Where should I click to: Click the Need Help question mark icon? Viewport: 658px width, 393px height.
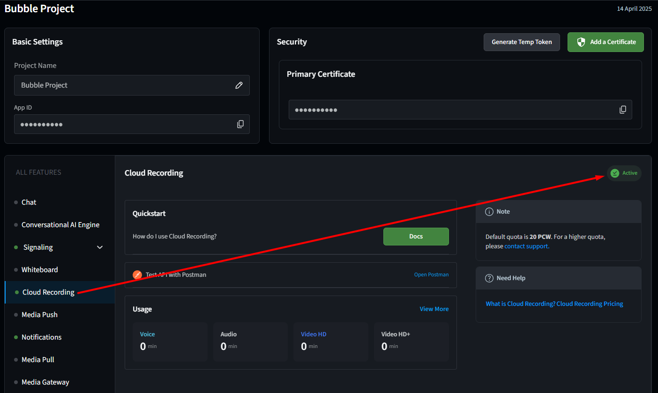coord(489,278)
